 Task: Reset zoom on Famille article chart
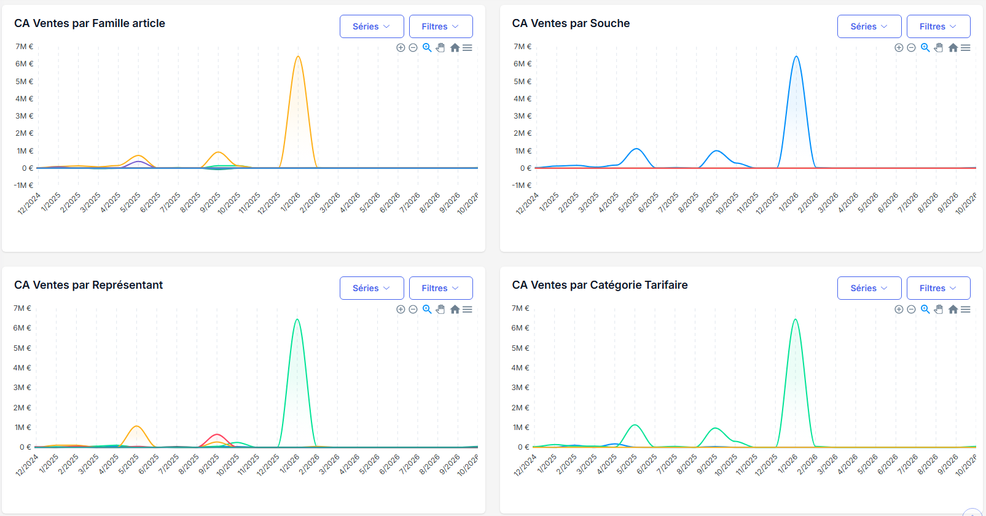tap(455, 48)
